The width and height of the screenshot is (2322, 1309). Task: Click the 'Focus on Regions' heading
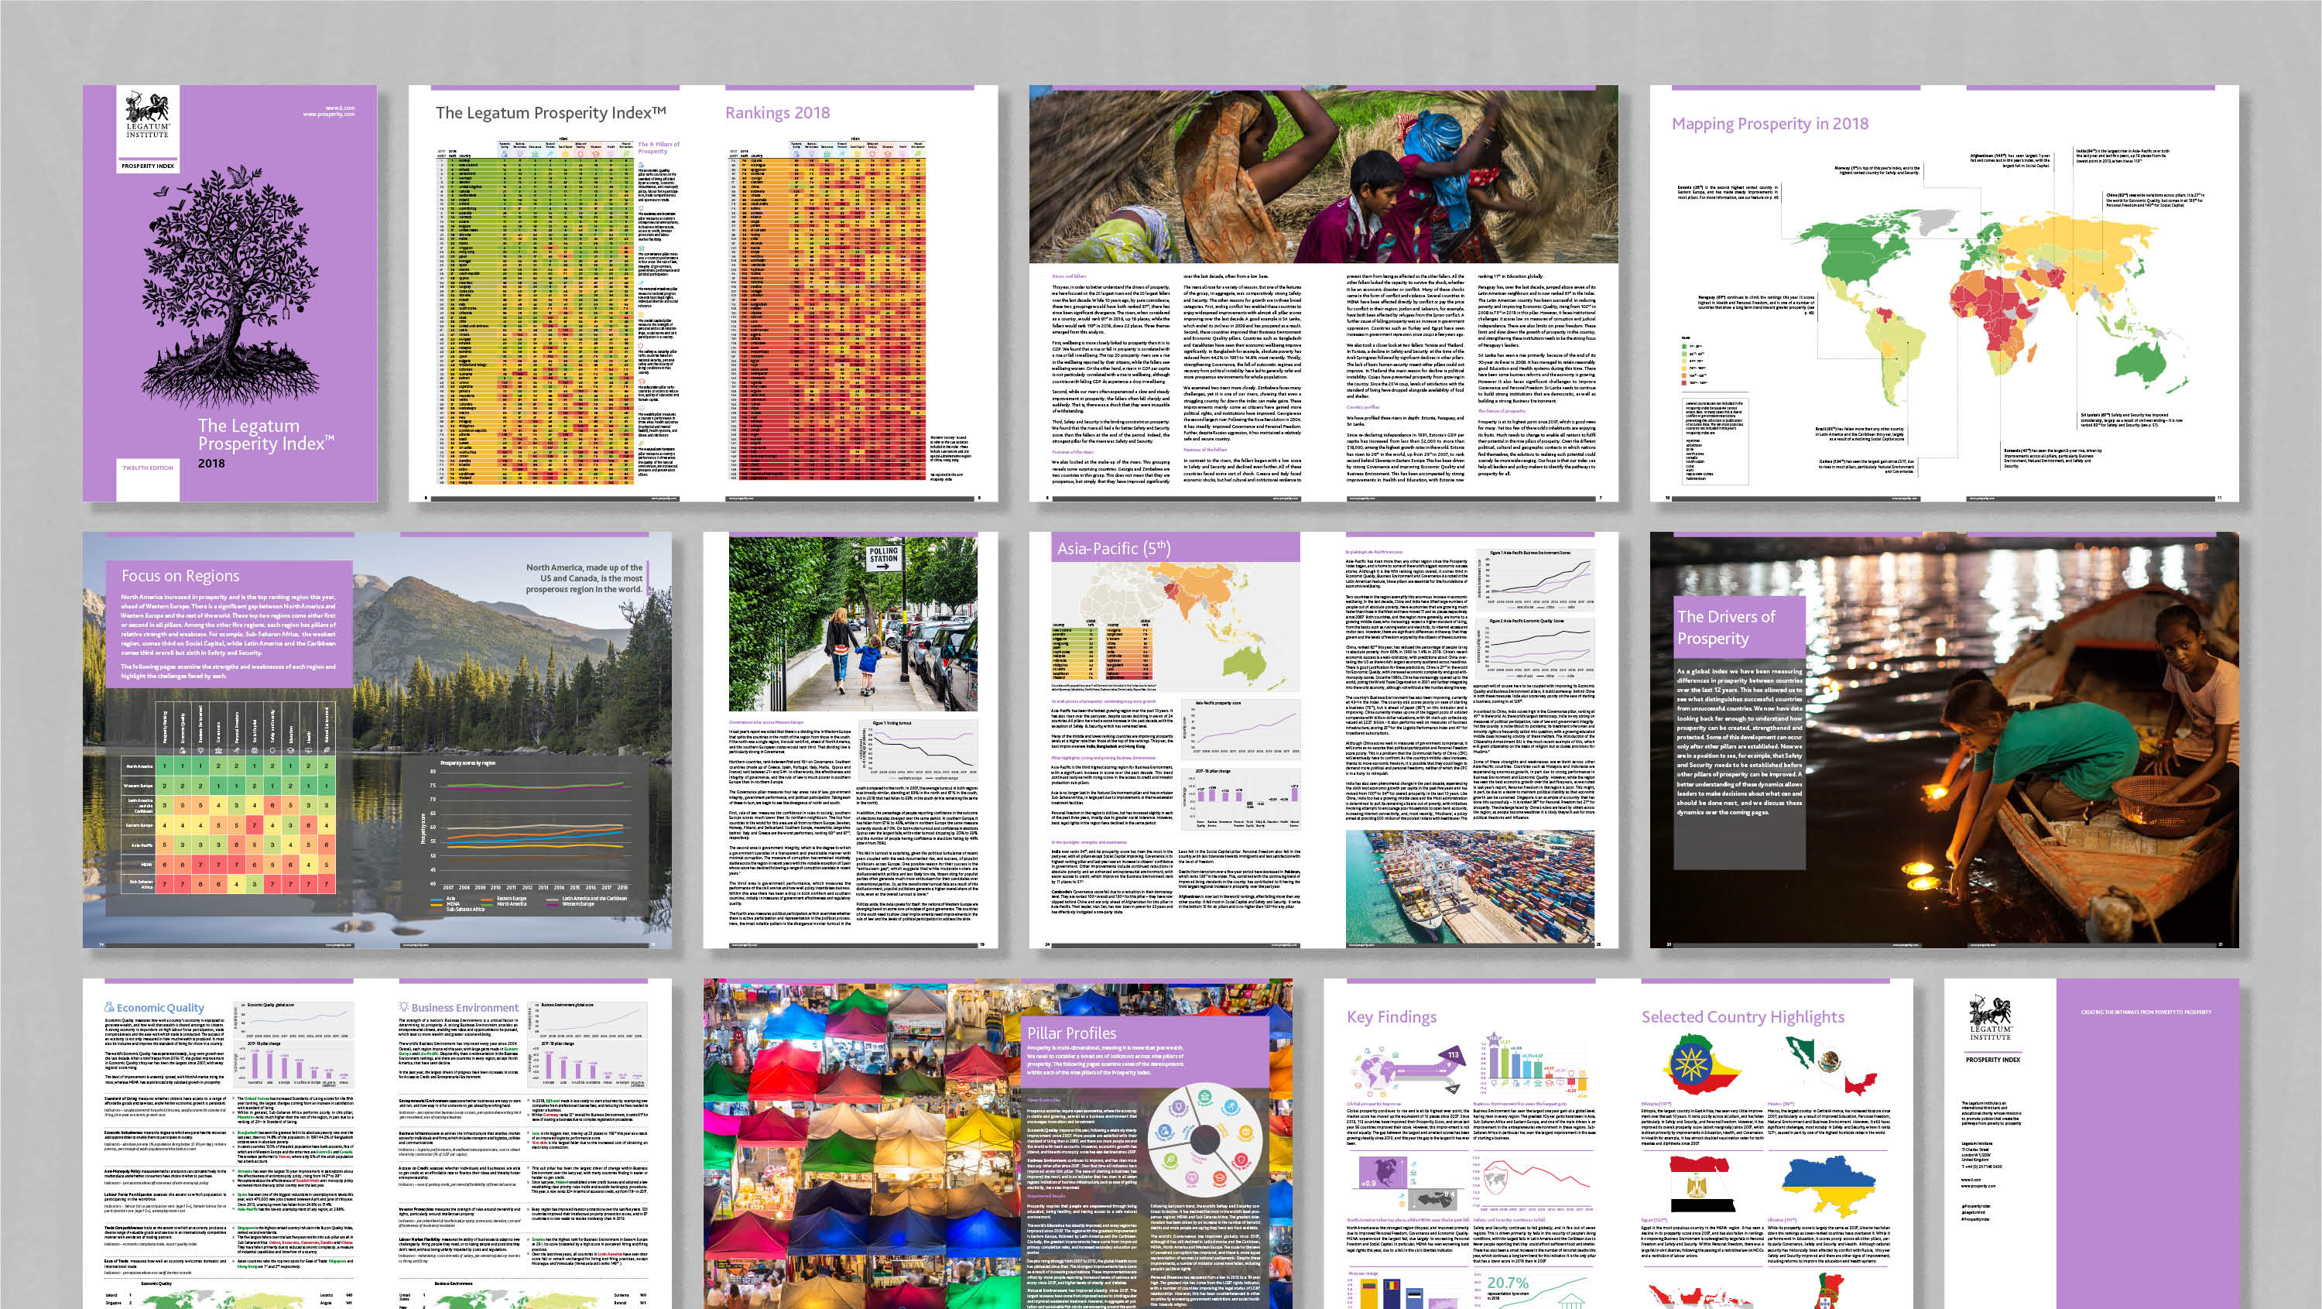tap(180, 575)
